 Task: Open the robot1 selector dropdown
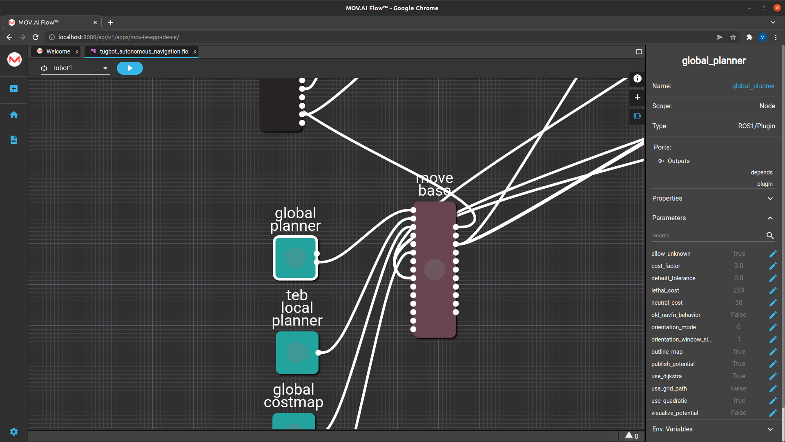pyautogui.click(x=75, y=68)
